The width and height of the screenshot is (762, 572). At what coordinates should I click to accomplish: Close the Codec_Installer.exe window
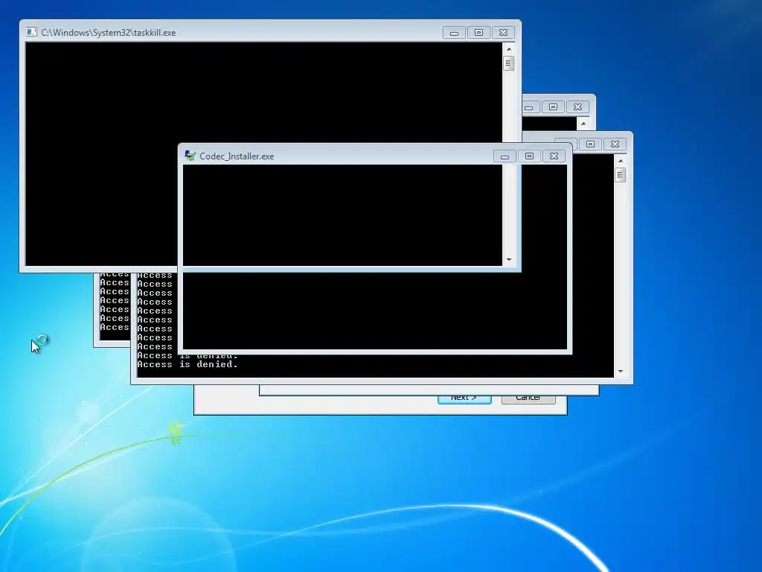[x=554, y=156]
